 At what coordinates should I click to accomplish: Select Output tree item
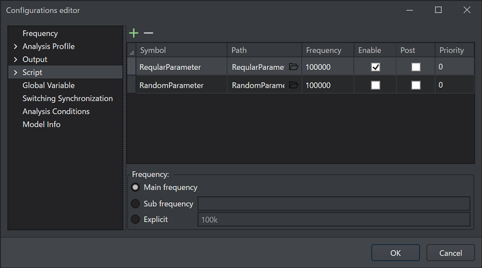[x=35, y=60]
